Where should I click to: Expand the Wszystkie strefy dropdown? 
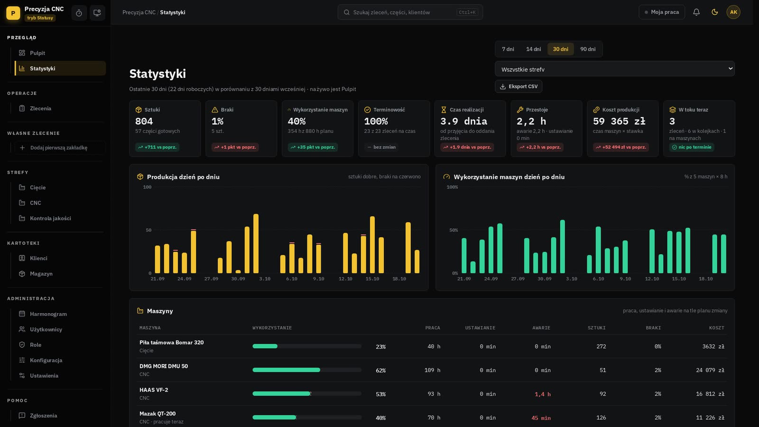[614, 69]
